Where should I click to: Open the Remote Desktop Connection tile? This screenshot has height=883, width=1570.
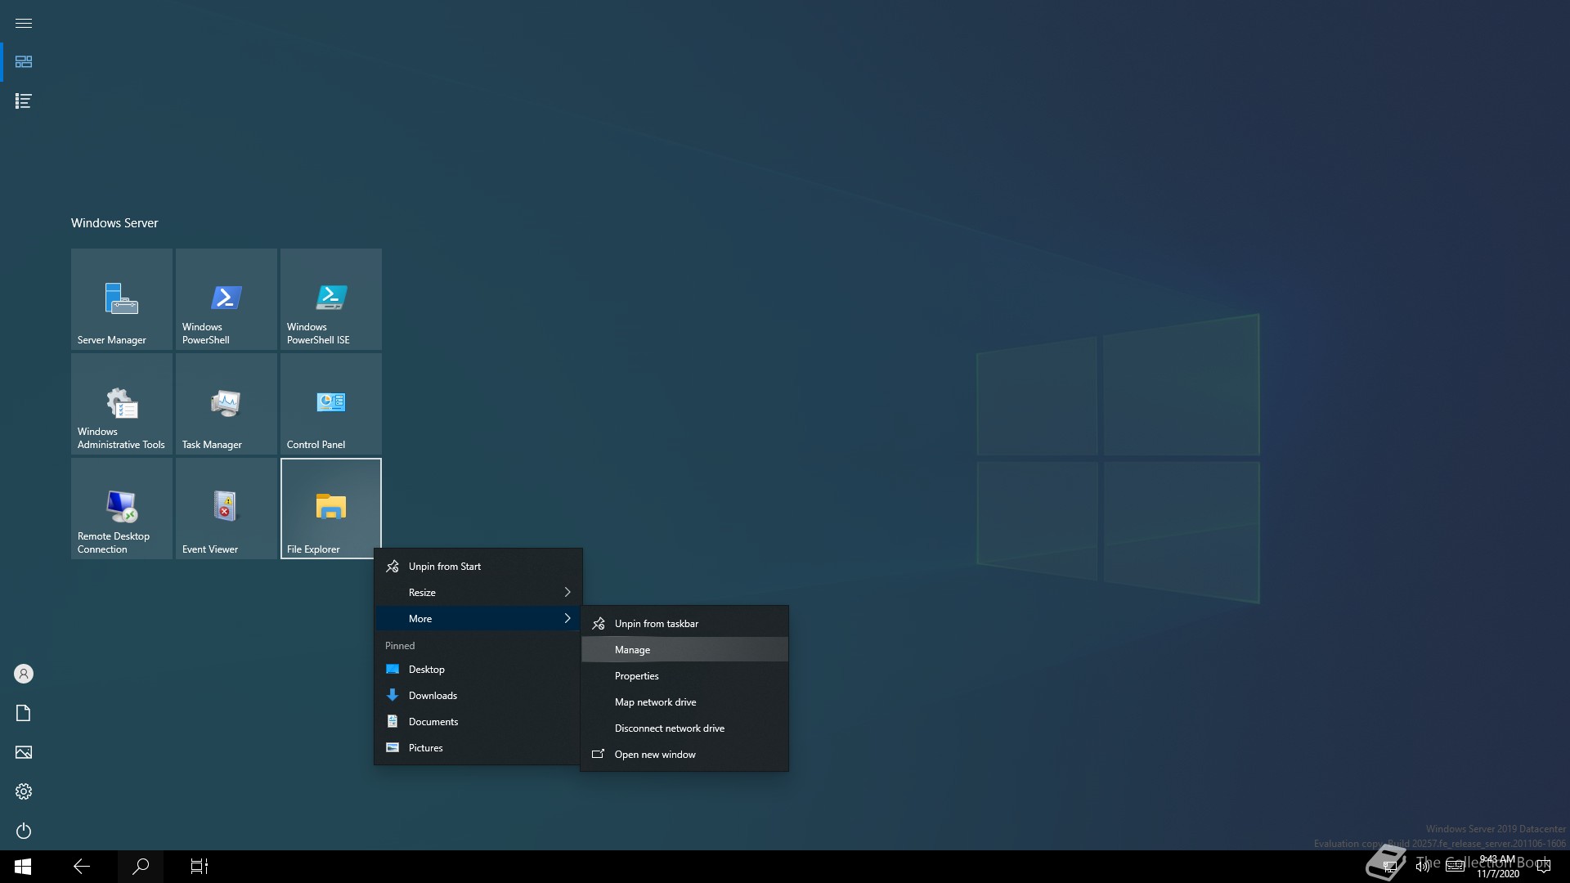point(122,509)
